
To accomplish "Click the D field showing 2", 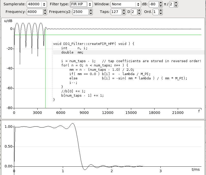I will pyautogui.click(x=134, y=12).
